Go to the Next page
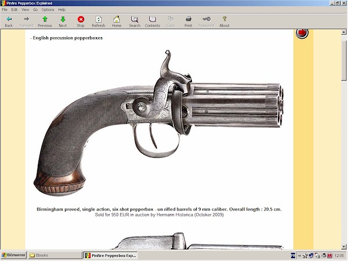348x261 pixels. 63,22
